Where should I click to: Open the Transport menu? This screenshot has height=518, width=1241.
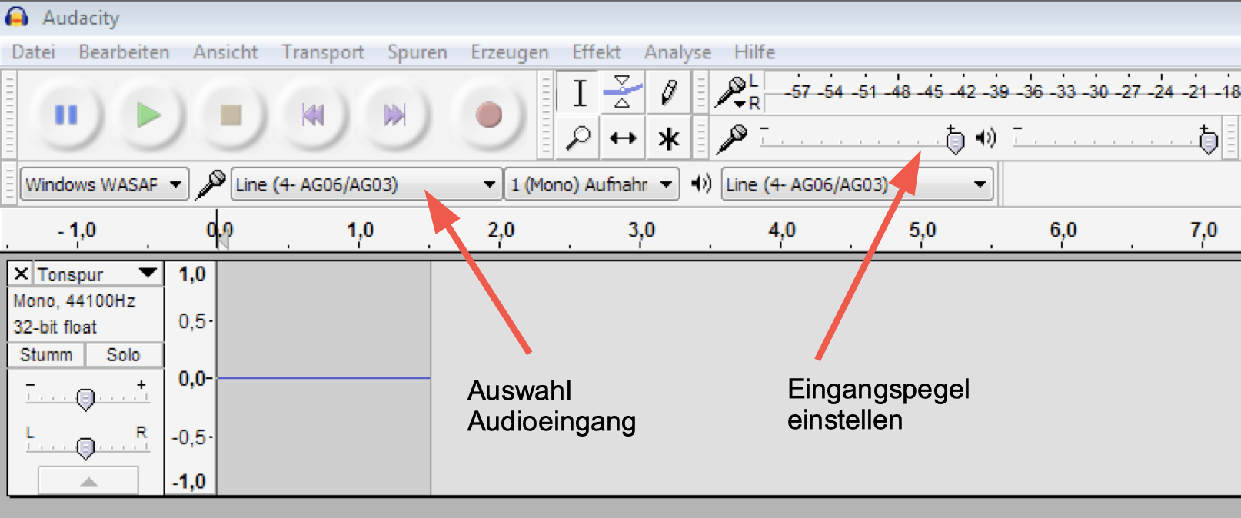tap(323, 52)
